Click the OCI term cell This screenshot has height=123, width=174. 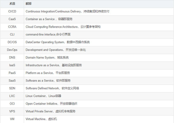pos(12,104)
